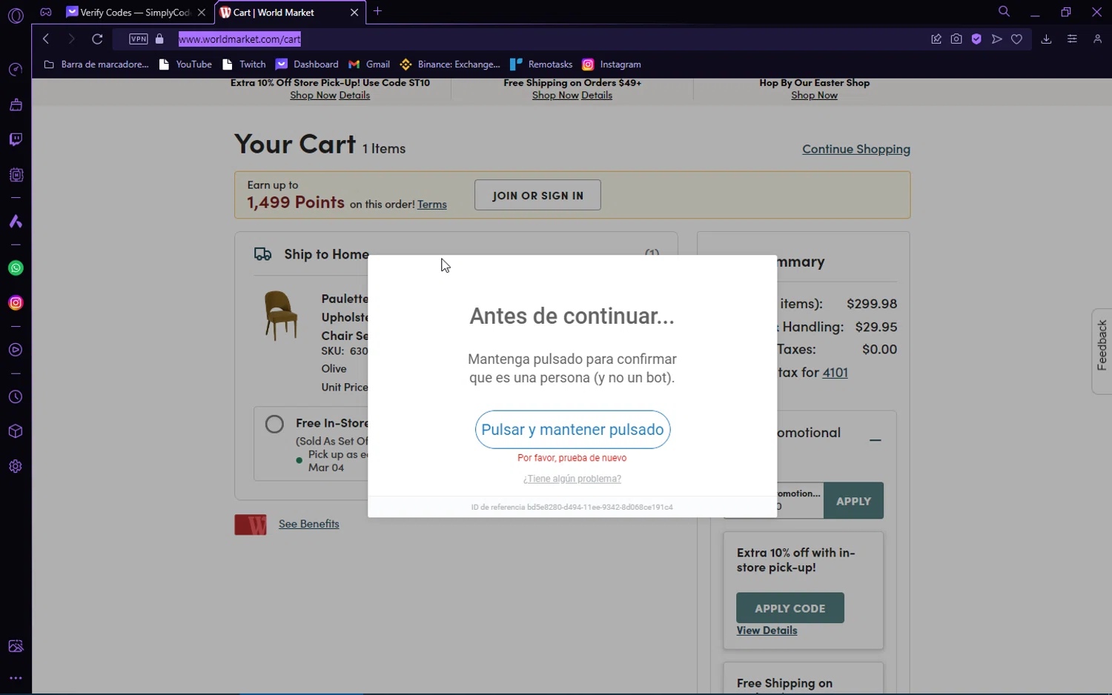The height and width of the screenshot is (695, 1112).
Task: Click the JOIN OR SIGN IN button
Action: 537,195
